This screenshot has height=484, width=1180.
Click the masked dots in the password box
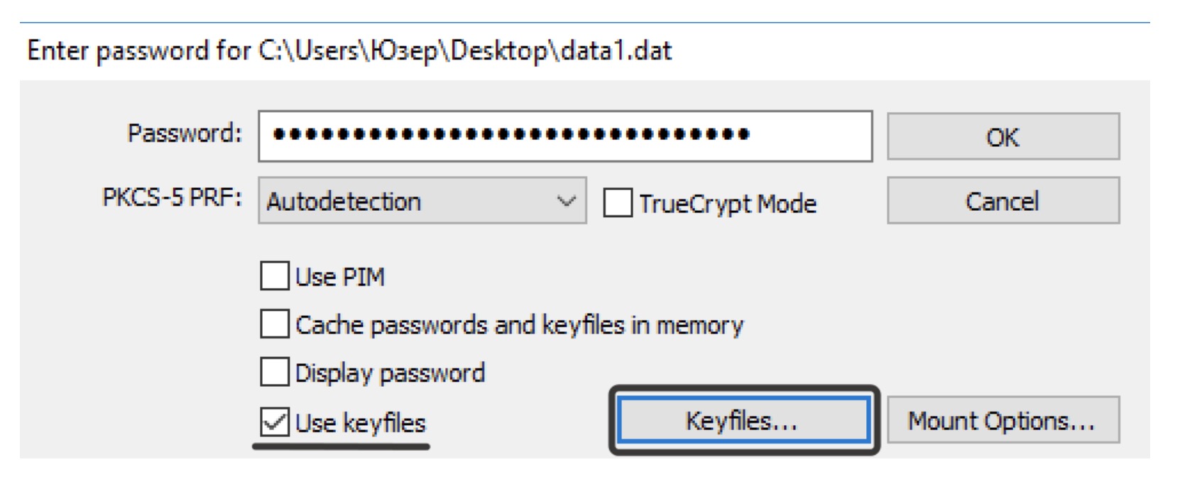click(x=511, y=134)
